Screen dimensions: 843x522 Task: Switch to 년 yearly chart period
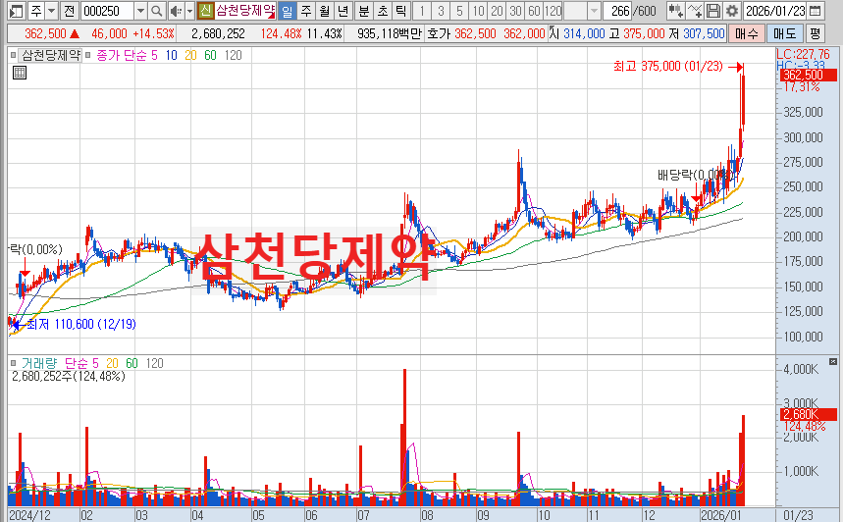[343, 11]
